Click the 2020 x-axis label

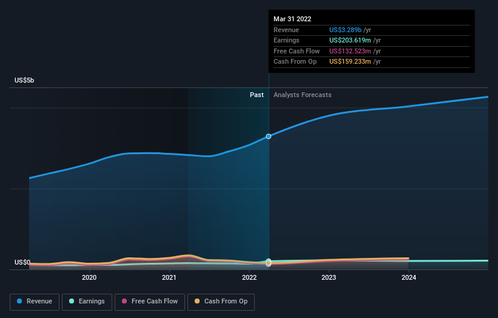[89, 277]
